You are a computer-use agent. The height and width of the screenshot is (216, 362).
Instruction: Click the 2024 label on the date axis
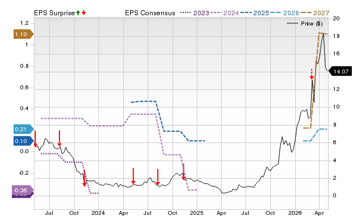98,213
